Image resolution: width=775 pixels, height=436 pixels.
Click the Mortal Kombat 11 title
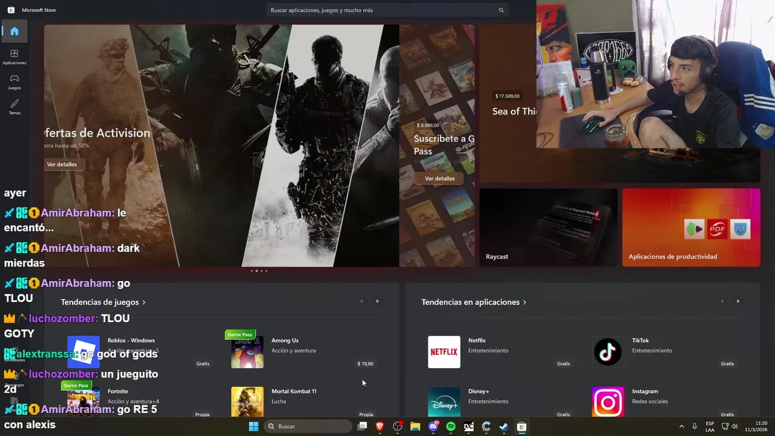(294, 391)
